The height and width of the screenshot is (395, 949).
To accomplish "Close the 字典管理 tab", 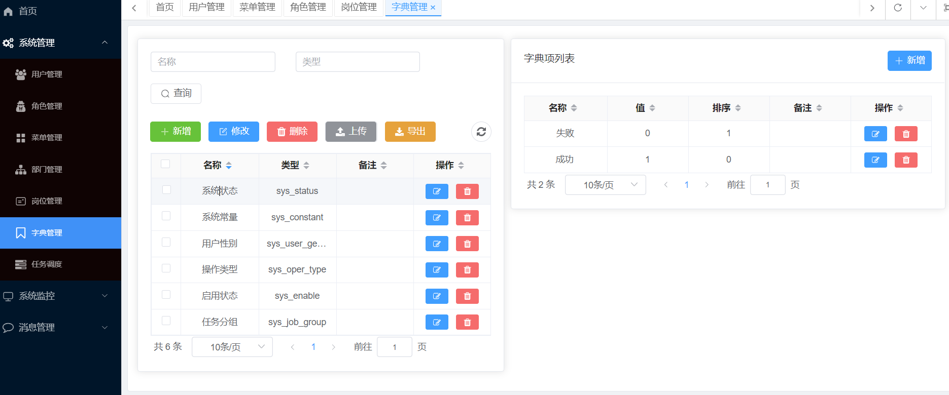I will [433, 8].
